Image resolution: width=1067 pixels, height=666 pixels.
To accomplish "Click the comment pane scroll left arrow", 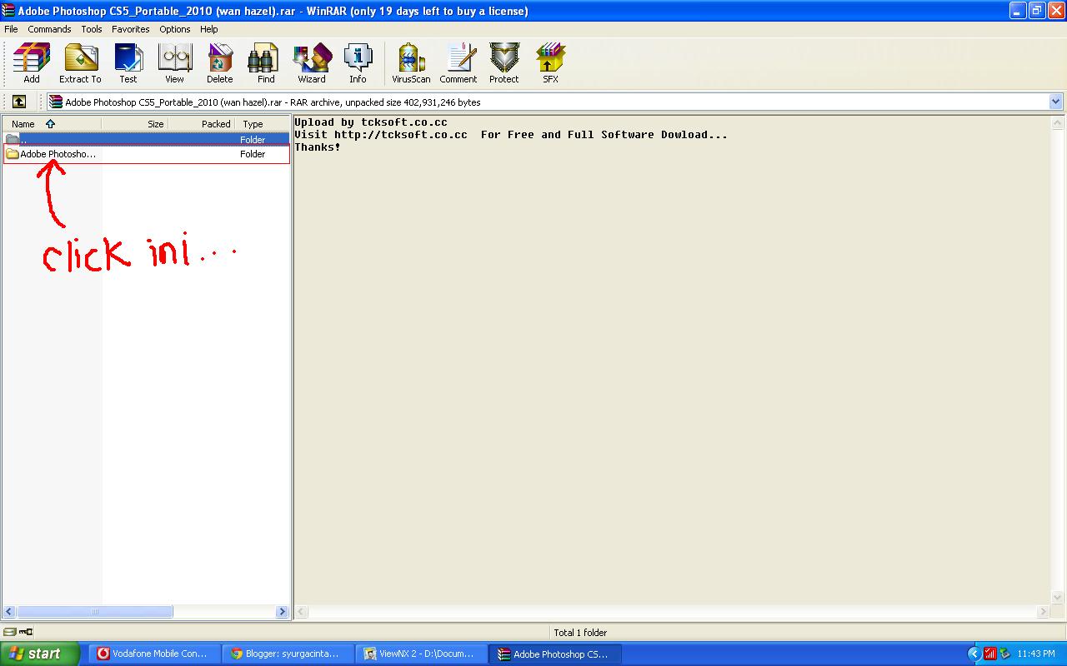I will coord(302,612).
